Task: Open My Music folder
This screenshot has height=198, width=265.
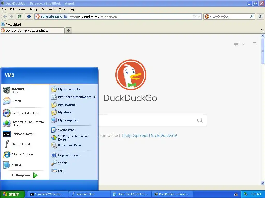Action: [x=73, y=112]
